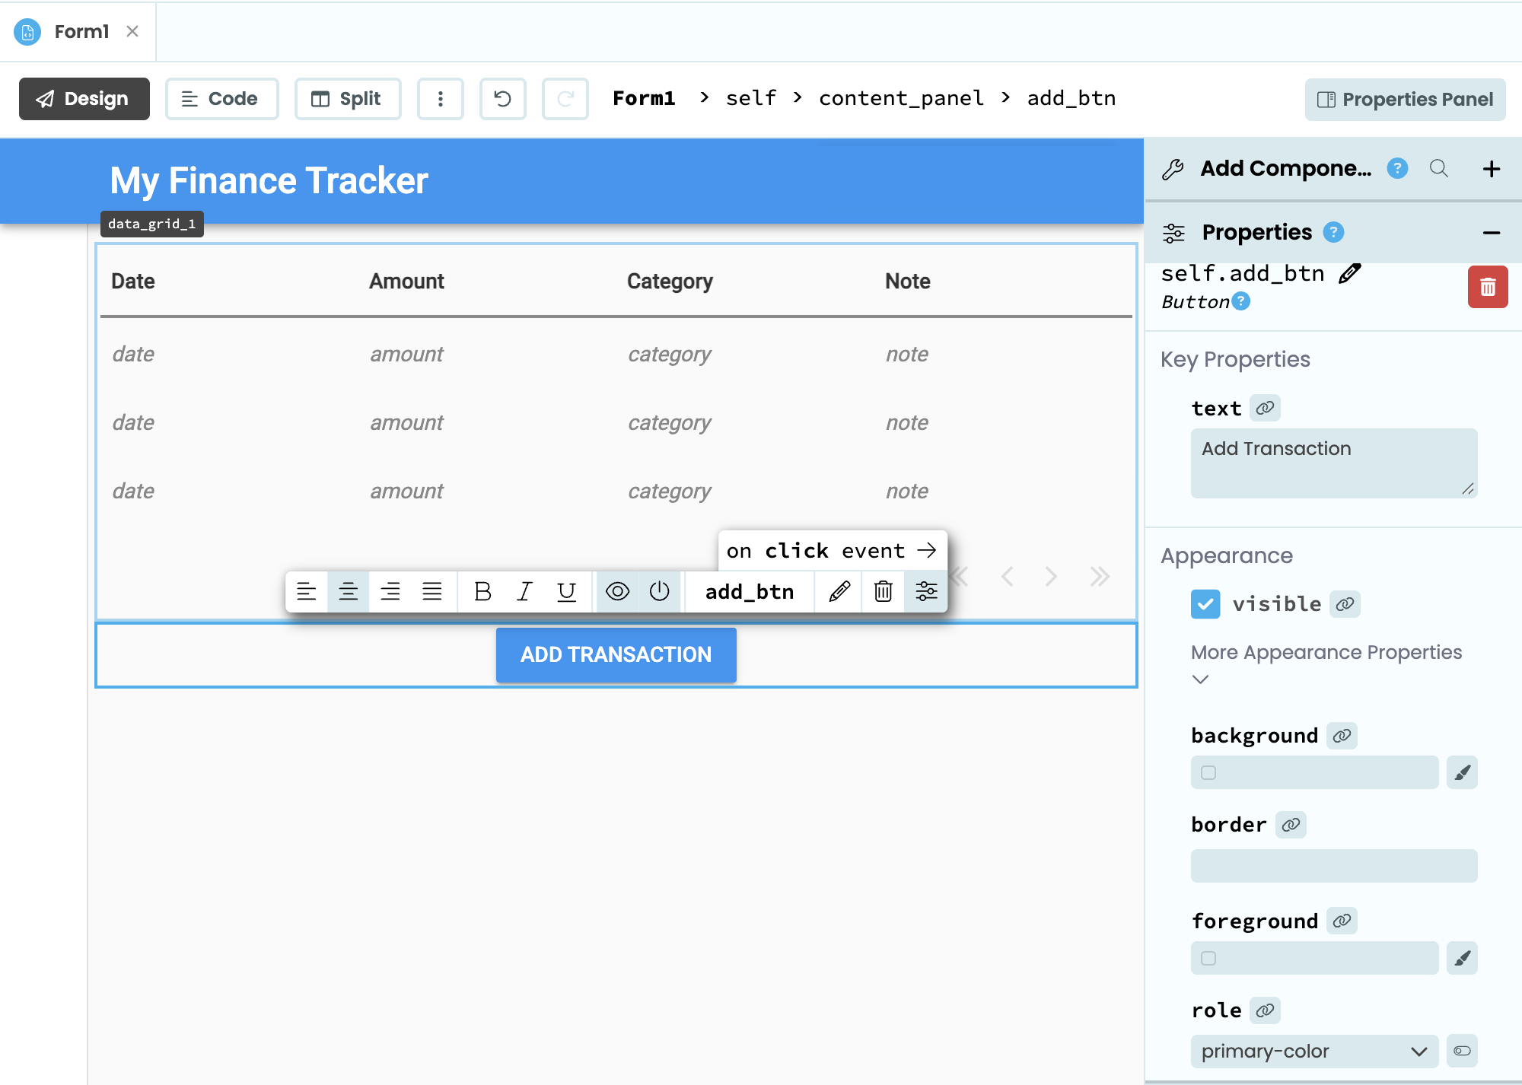The image size is (1522, 1085).
Task: Align text right in floating toolbar
Action: 390,591
